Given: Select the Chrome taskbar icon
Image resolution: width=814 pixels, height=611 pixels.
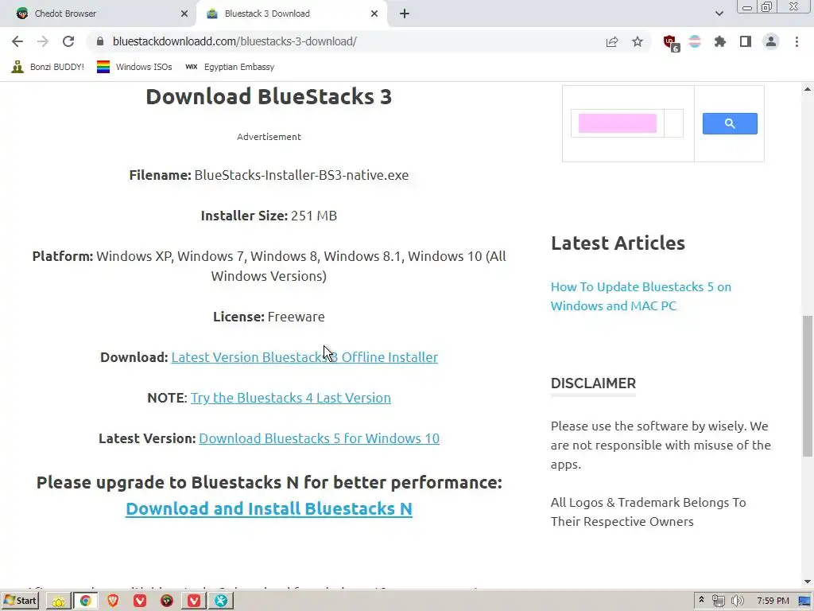Looking at the screenshot, I should [x=86, y=601].
